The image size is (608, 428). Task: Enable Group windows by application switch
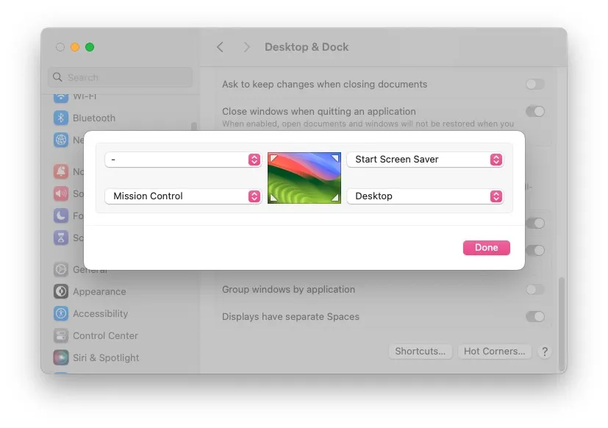(534, 290)
